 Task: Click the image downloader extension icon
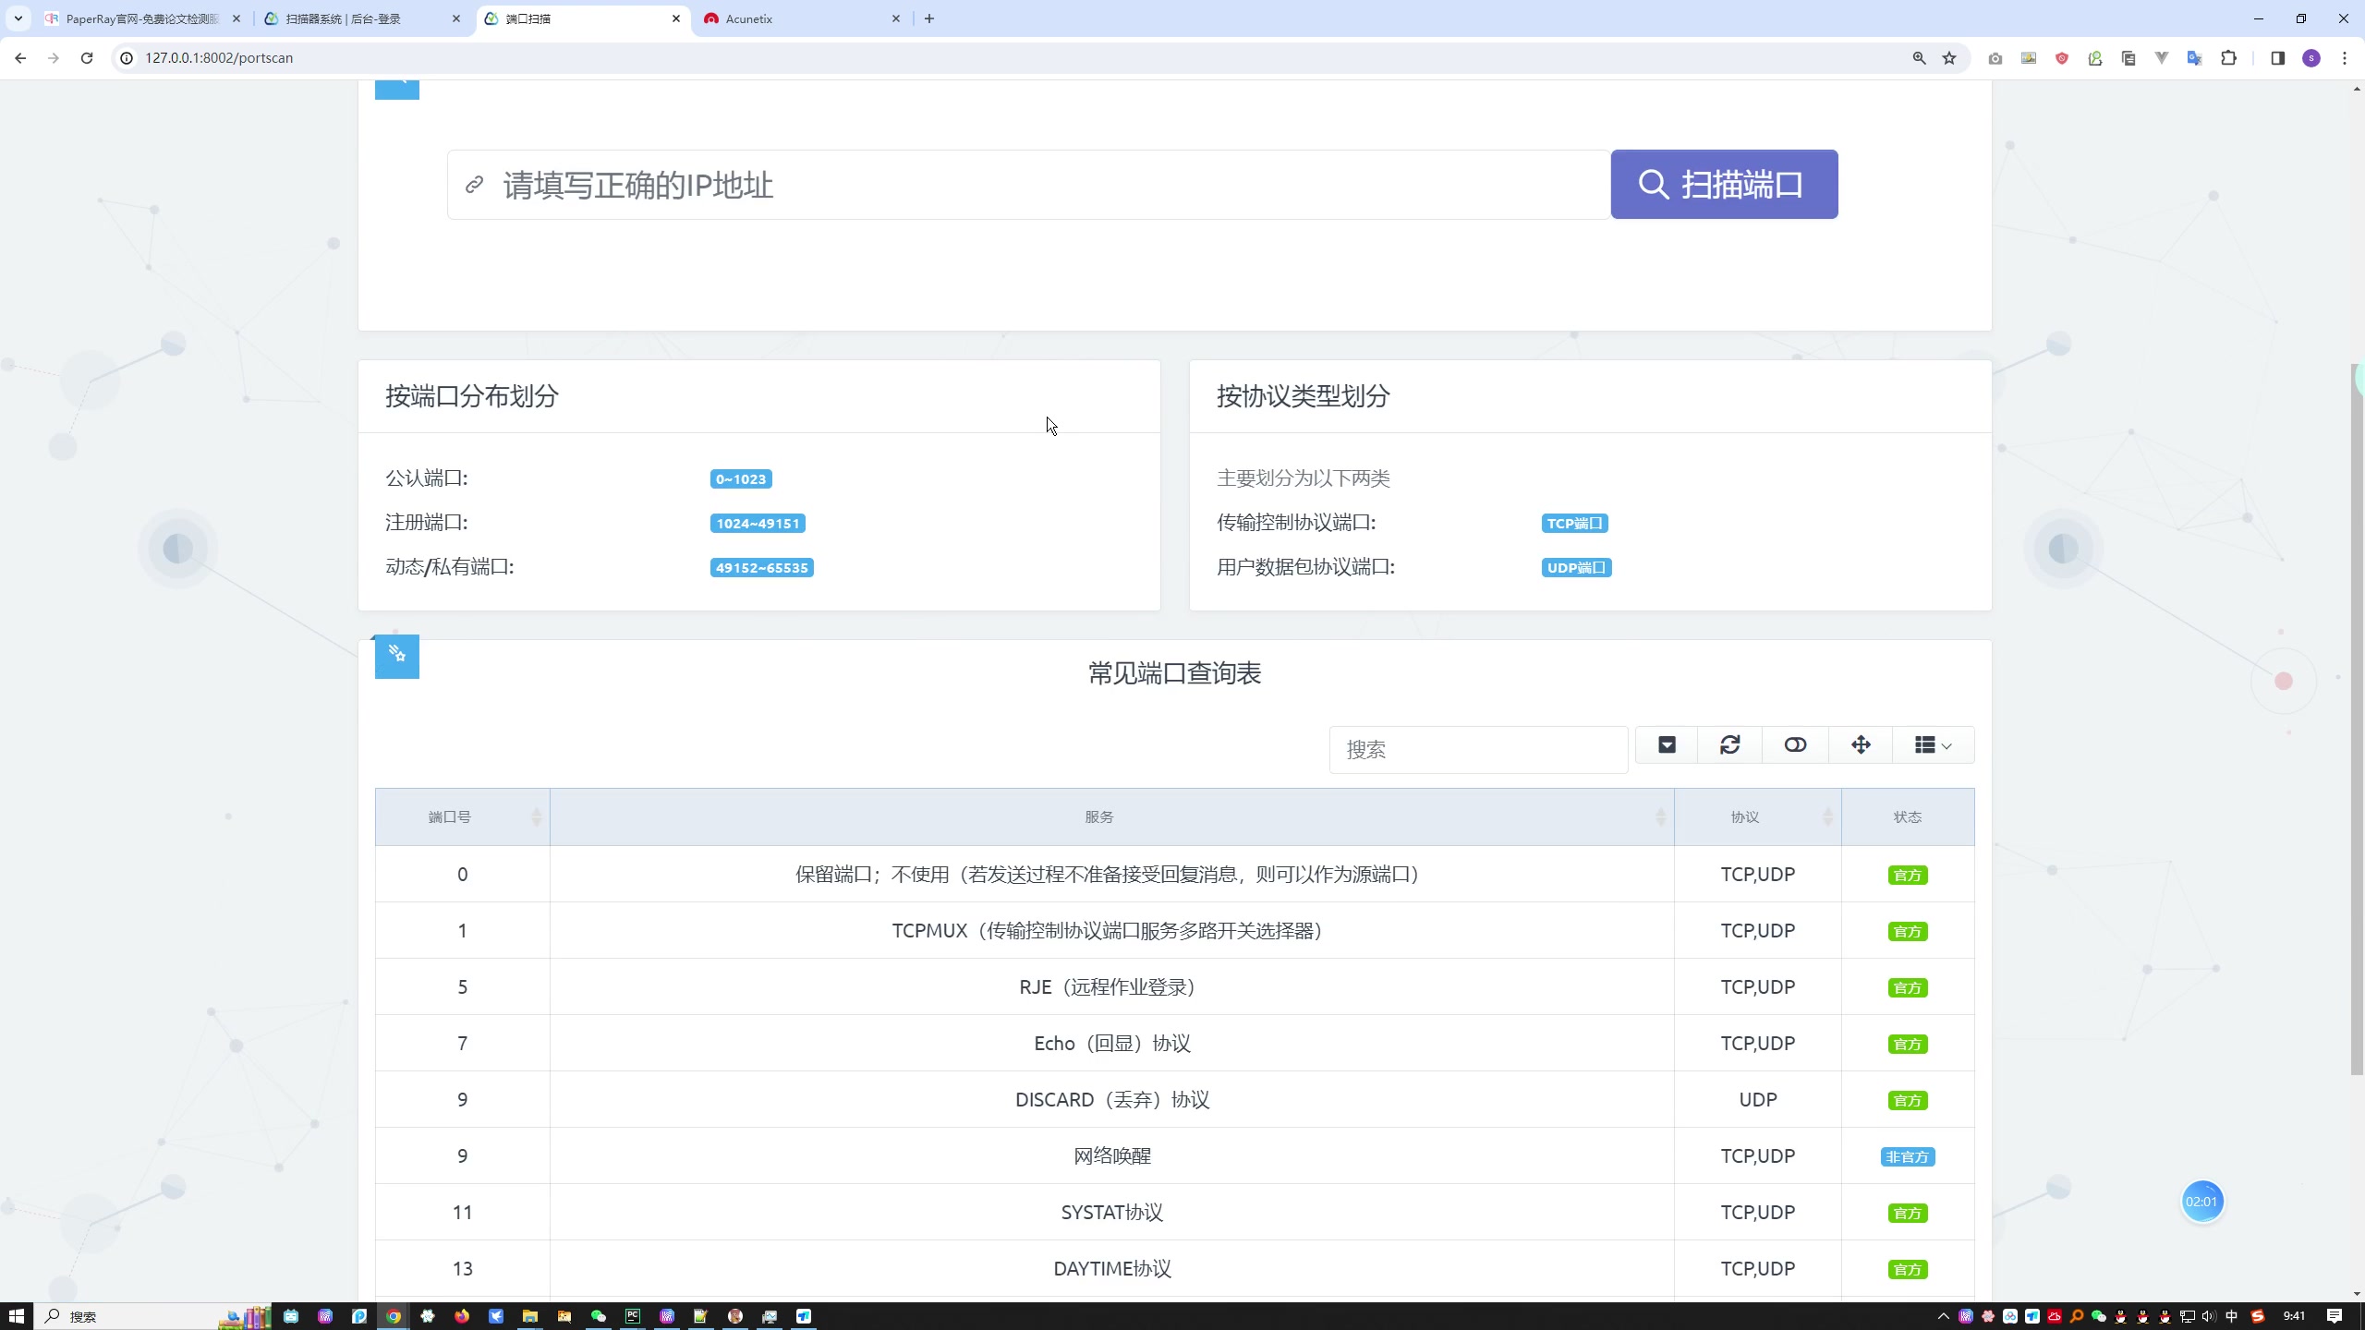(2029, 58)
